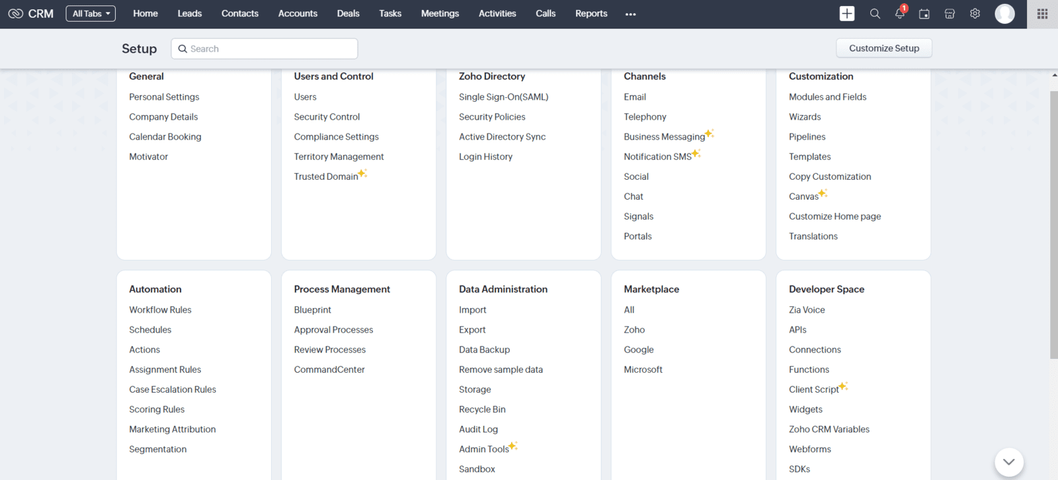1058x480 pixels.
Task: Click the Customize Setup button
Action: (884, 48)
